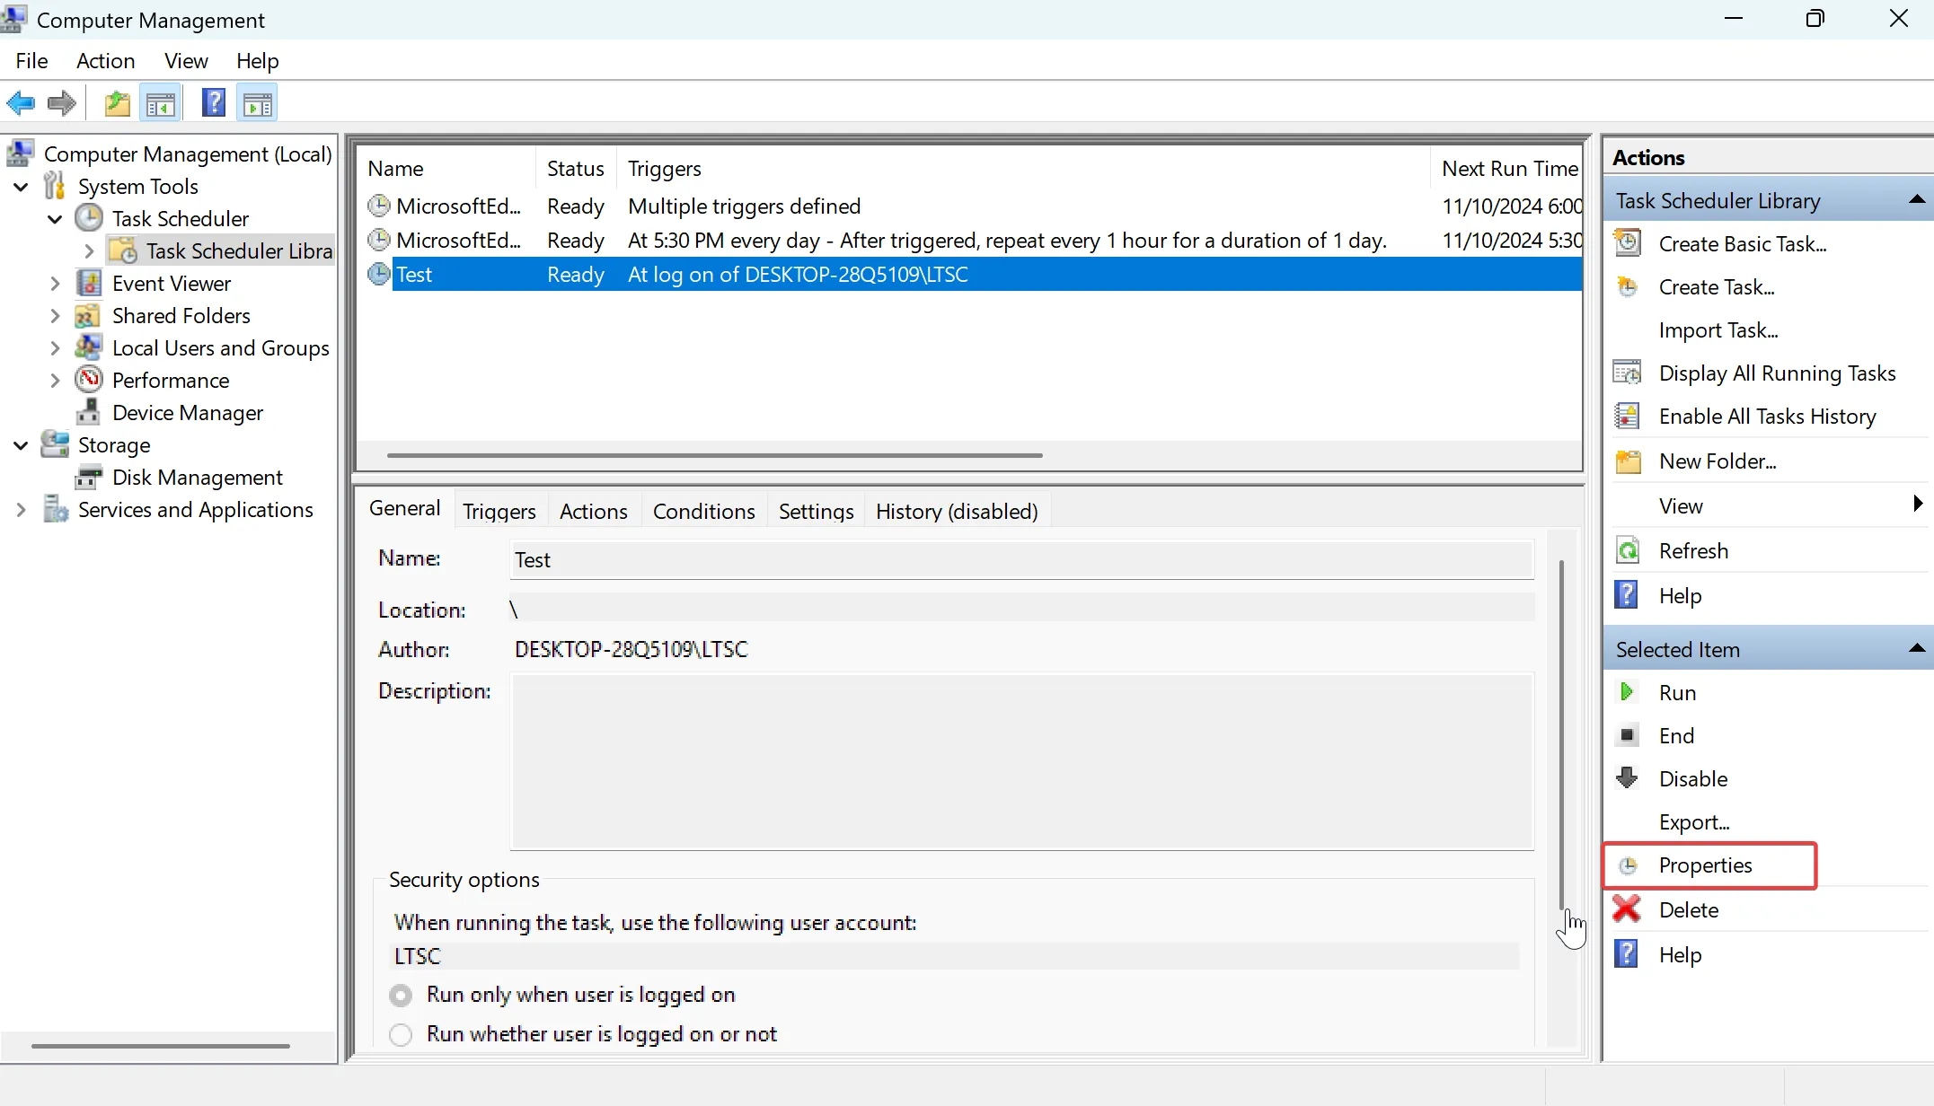Click Disable under Selected Item
The height and width of the screenshot is (1106, 1934).
[x=1691, y=778]
